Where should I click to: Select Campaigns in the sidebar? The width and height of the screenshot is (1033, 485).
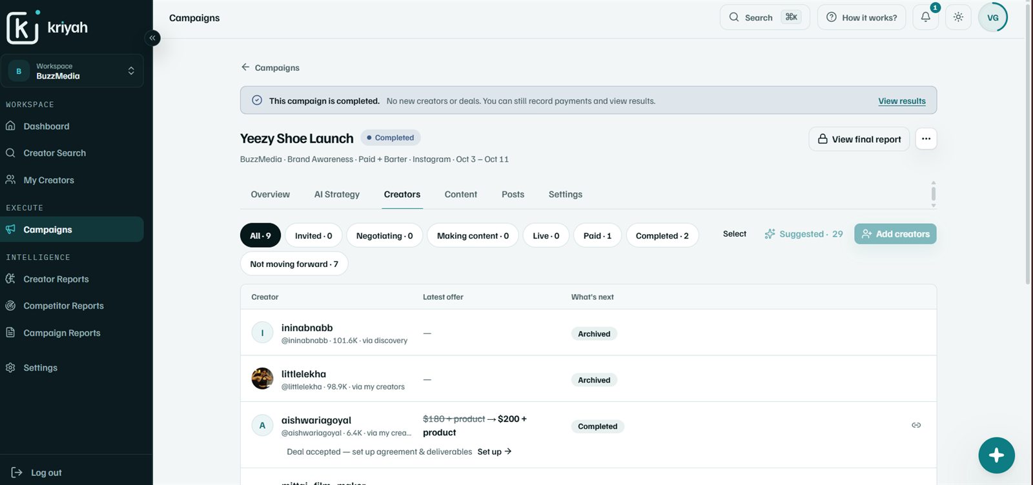click(x=72, y=230)
